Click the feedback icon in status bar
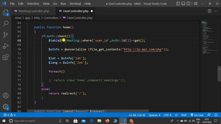This screenshot has height=124, width=221. click(209, 115)
